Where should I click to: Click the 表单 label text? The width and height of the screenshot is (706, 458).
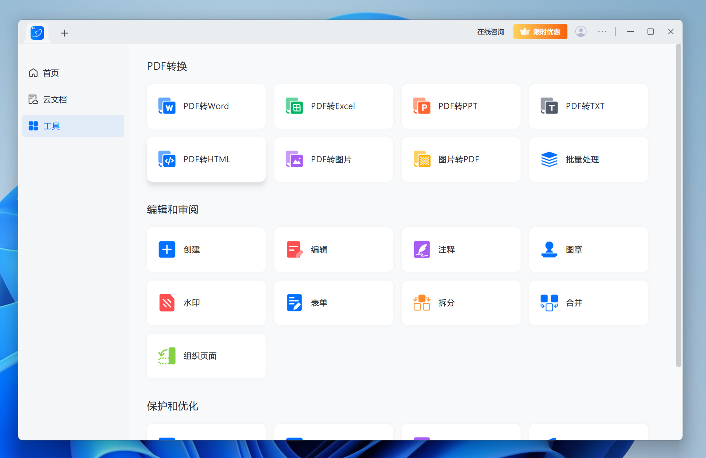coord(319,302)
